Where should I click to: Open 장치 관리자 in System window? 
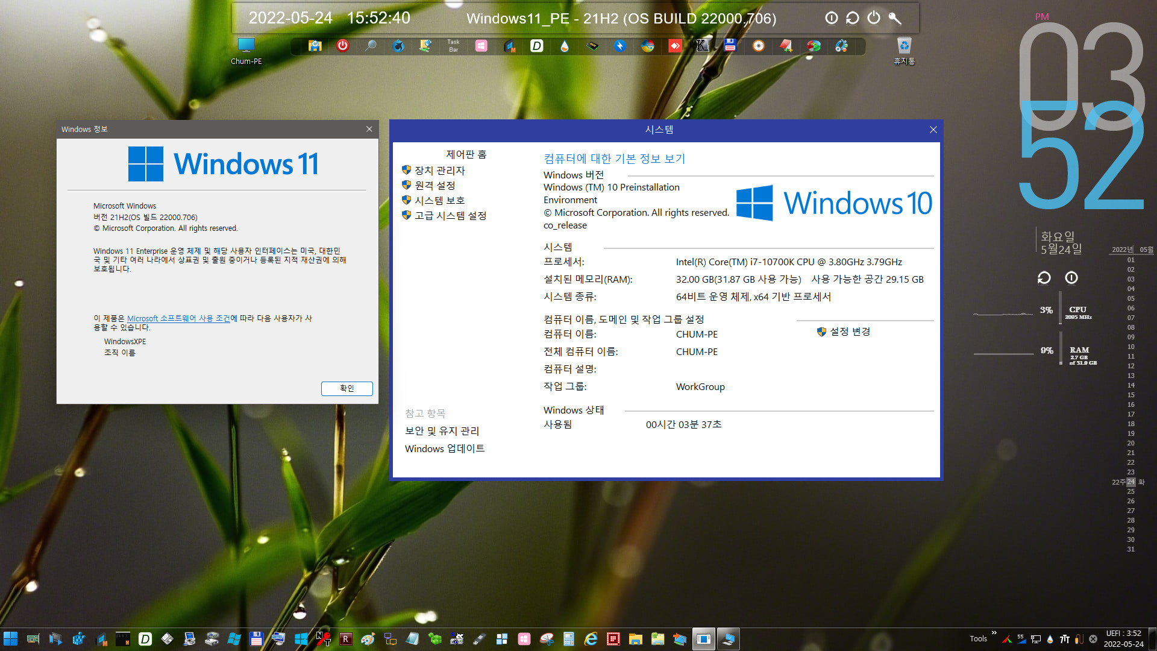click(x=439, y=171)
